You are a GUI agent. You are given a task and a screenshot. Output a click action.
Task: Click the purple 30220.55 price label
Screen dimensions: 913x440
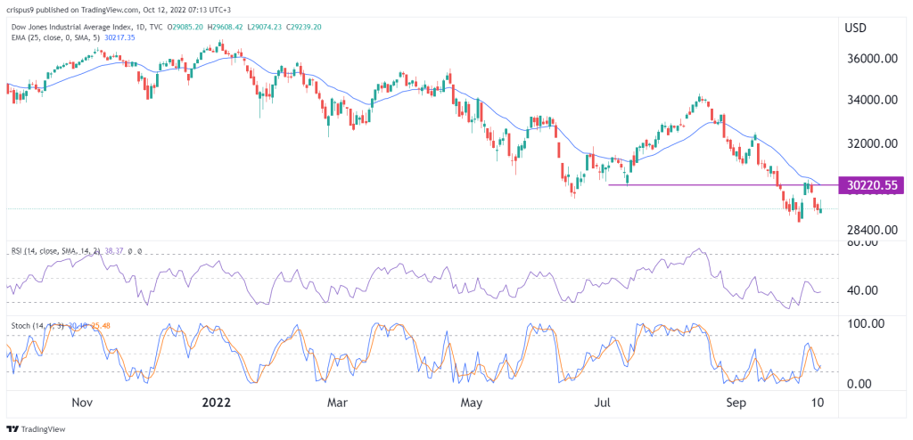(870, 185)
